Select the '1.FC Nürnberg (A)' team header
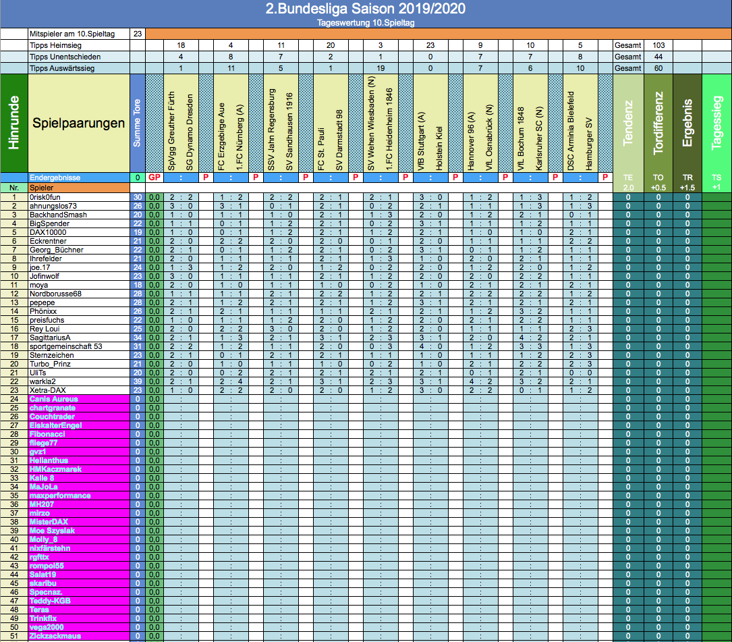 click(240, 137)
